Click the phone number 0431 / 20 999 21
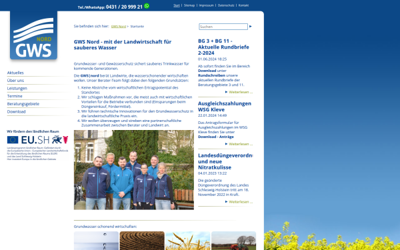The image size is (400, 250). point(124,7)
